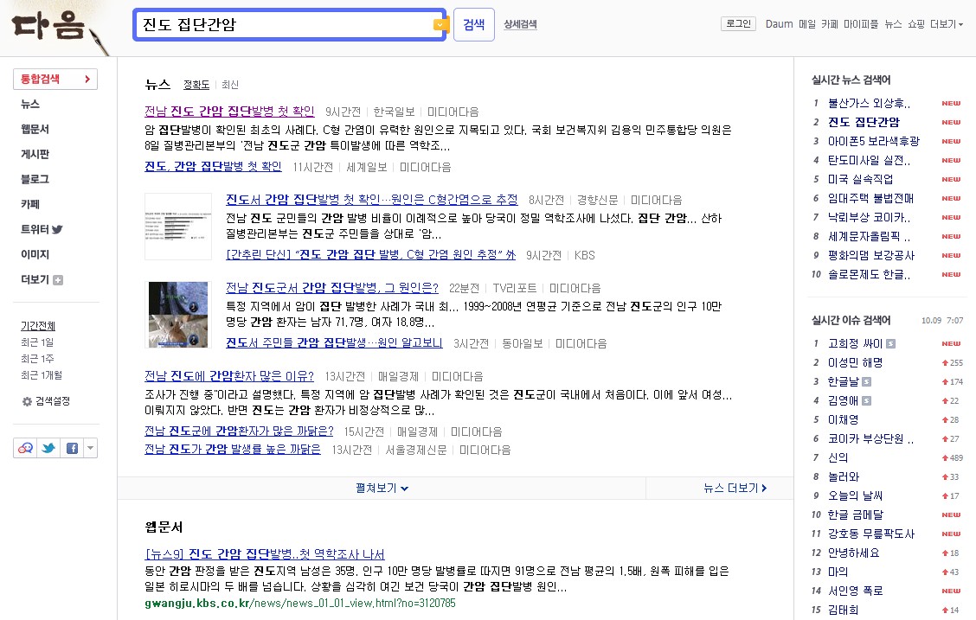Open the 상세검색 advanced search link
976x620 pixels.
tap(521, 24)
